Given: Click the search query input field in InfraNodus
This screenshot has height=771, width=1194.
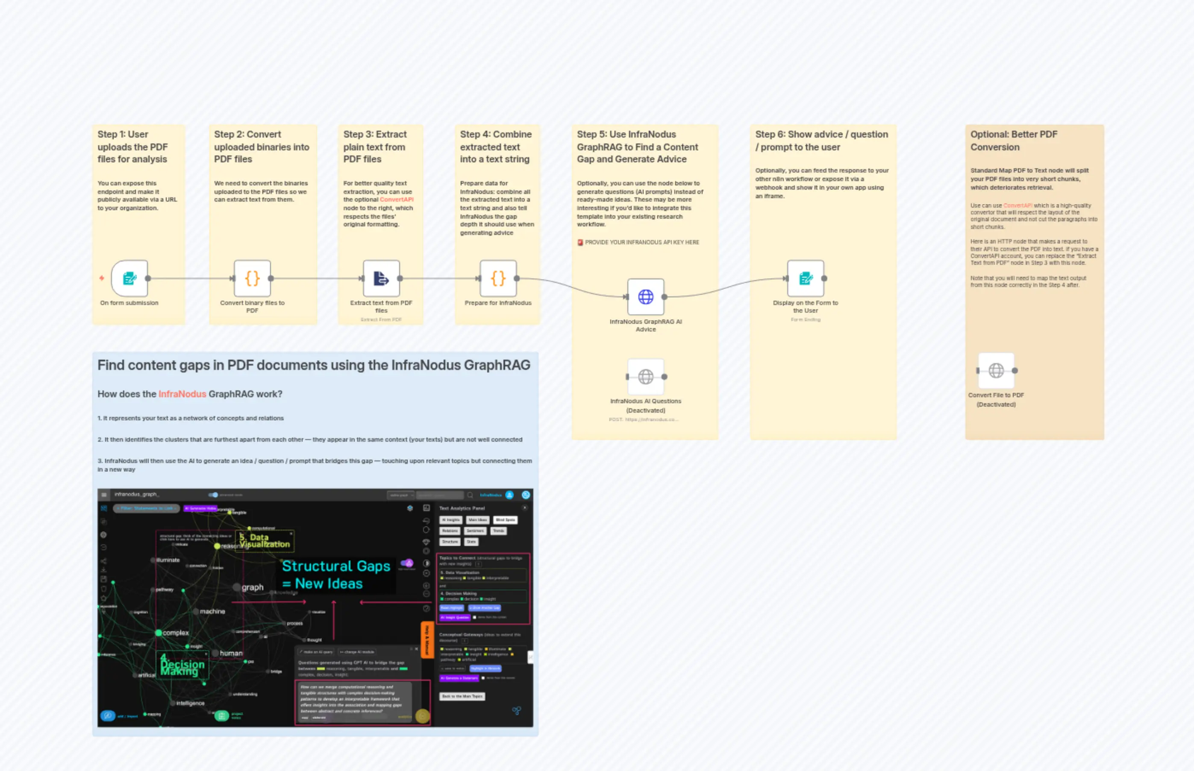Looking at the screenshot, I should (x=440, y=495).
